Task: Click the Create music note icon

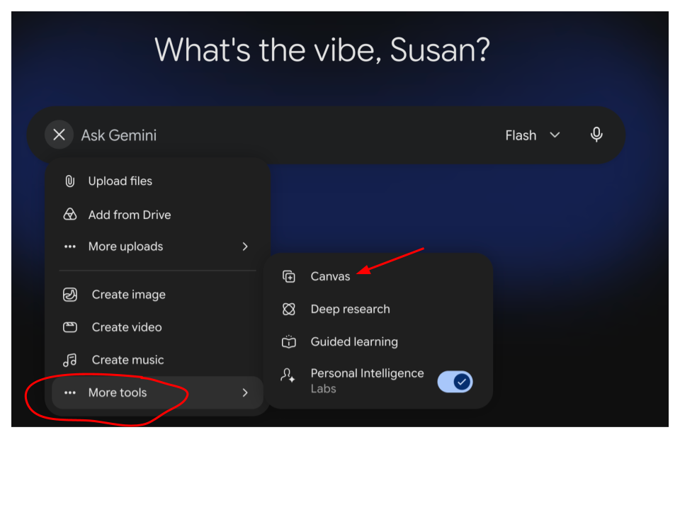Action: (x=70, y=360)
